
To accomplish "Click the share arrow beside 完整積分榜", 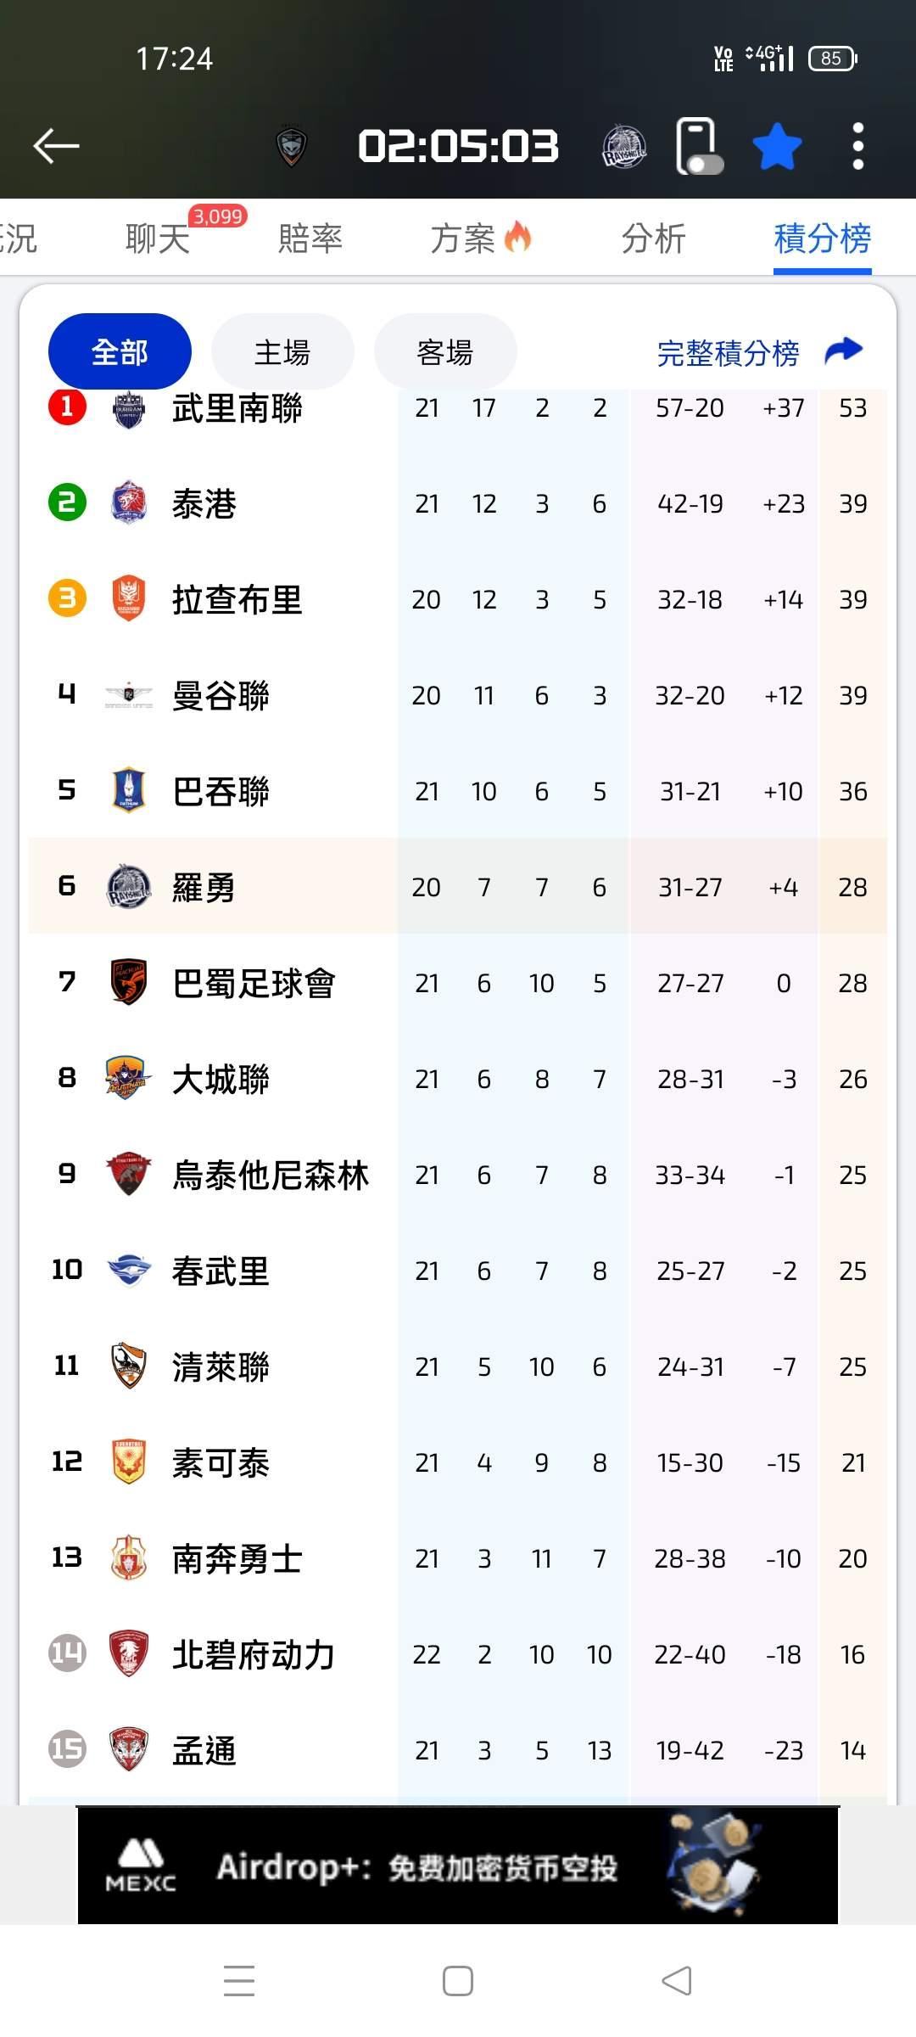I will pos(843,351).
